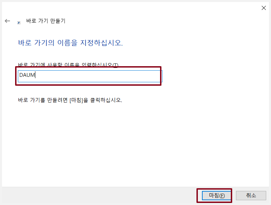Click blank white area below the instruction text
The image size is (271, 205).
tap(135, 143)
